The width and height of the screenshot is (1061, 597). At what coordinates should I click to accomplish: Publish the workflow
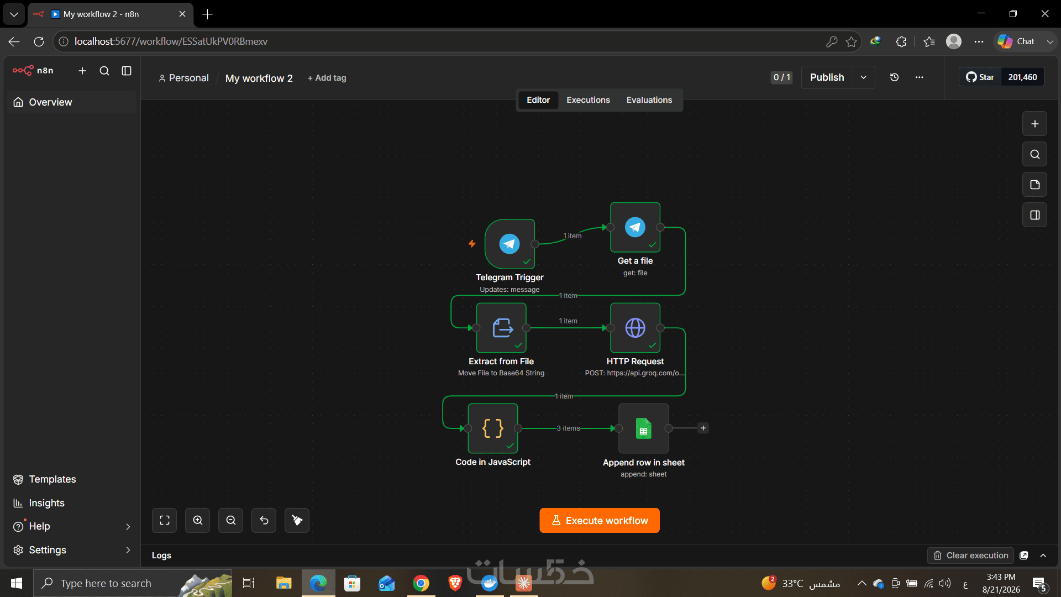[x=827, y=77]
